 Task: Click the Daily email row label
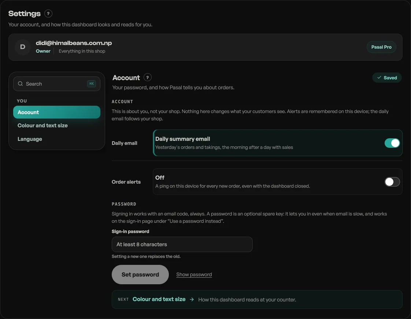[125, 143]
